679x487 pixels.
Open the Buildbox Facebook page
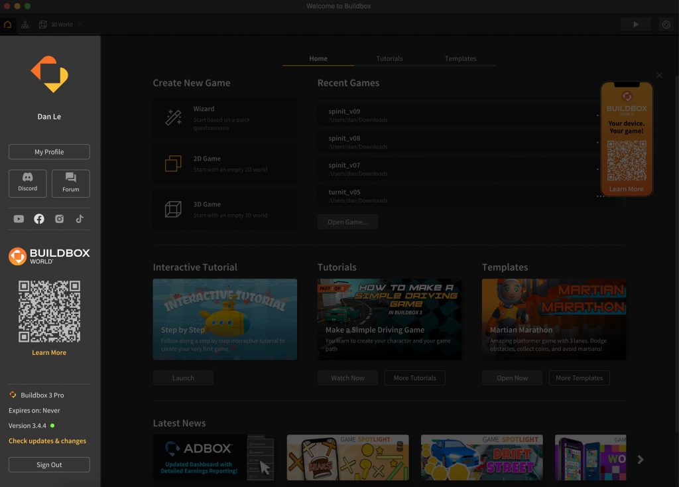click(39, 219)
